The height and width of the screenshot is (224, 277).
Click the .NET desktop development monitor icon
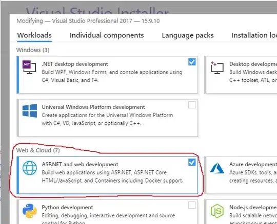pyautogui.click(x=29, y=67)
